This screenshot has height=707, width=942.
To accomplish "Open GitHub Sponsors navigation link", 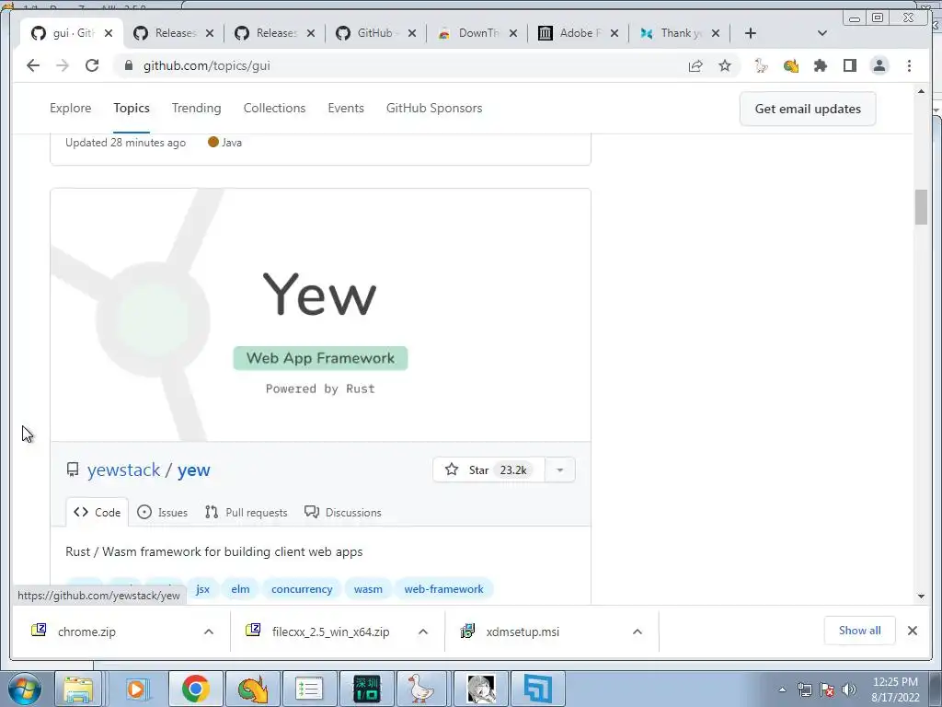I will pos(434,109).
